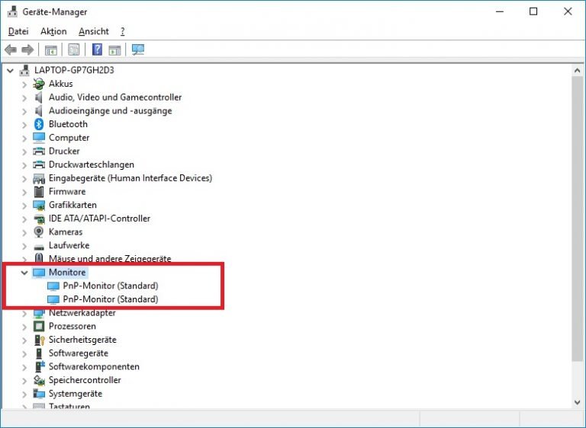
Task: Expand the Eingabegeräte category chevron
Action: 24,179
